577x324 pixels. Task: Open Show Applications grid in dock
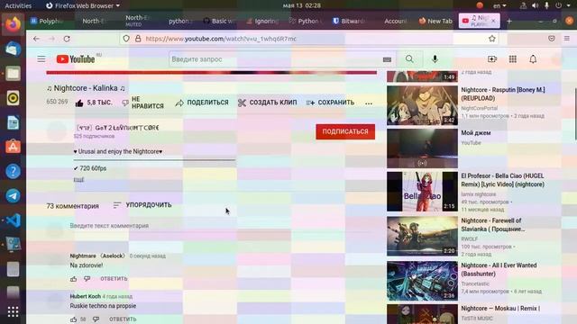pos(13,312)
